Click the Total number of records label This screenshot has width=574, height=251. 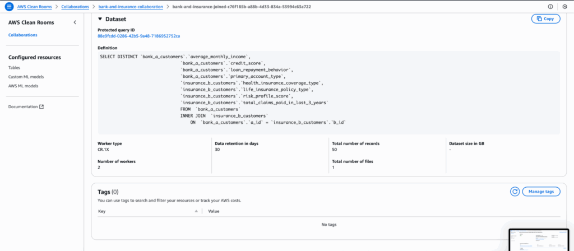coord(355,143)
